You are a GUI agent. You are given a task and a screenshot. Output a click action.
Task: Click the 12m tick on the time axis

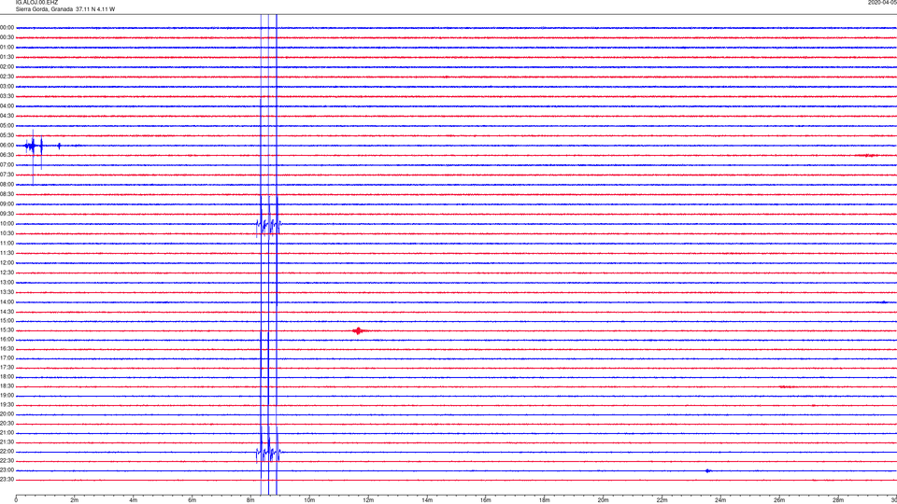click(x=368, y=500)
